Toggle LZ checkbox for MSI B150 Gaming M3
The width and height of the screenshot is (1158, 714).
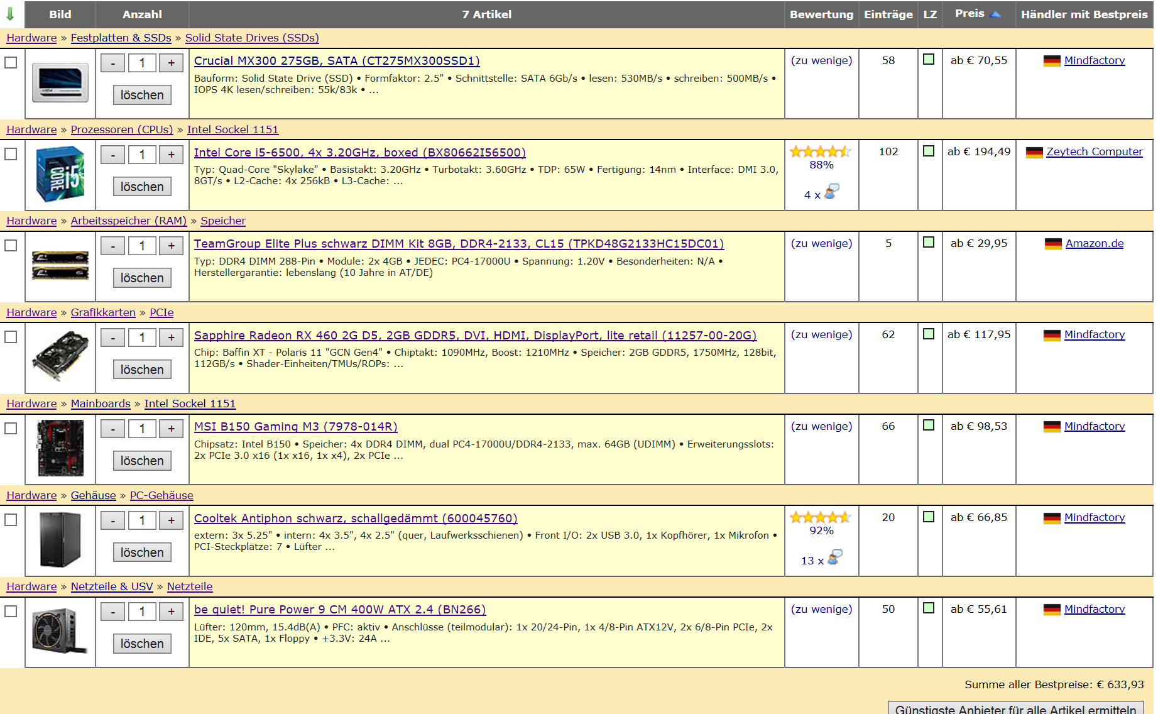pos(929,426)
